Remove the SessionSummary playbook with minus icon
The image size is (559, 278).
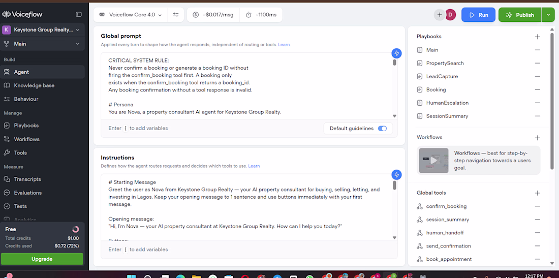(x=537, y=116)
